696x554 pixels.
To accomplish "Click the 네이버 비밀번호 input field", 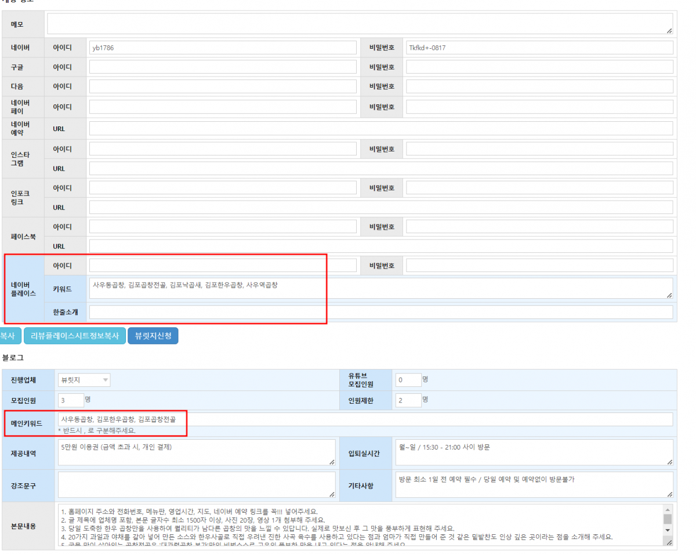I will pyautogui.click(x=539, y=48).
